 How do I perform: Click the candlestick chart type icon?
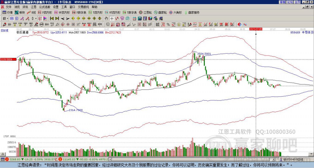coord(33,19)
